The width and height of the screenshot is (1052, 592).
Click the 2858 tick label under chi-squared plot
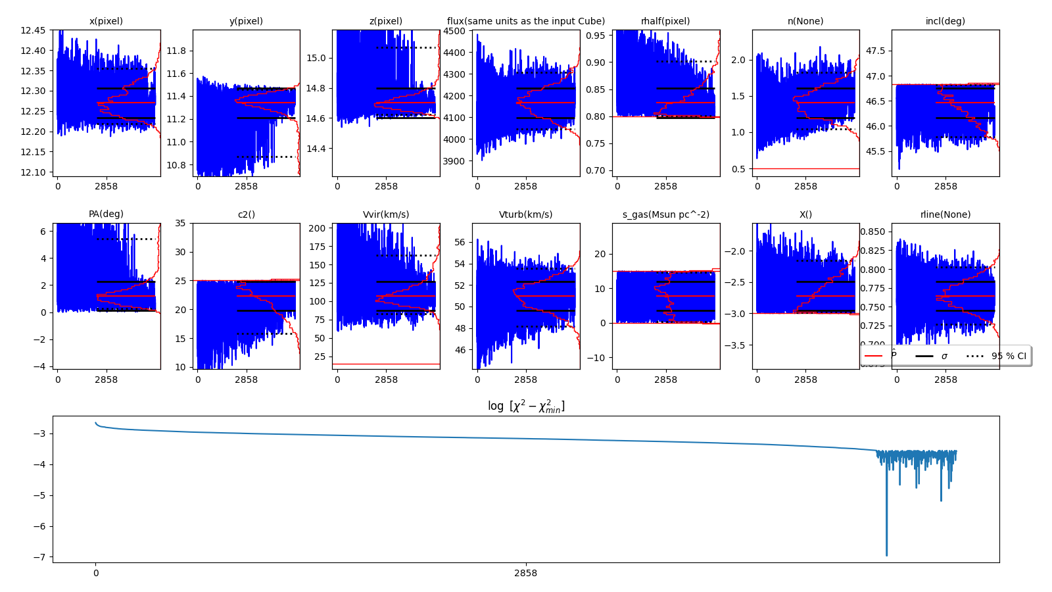[525, 573]
